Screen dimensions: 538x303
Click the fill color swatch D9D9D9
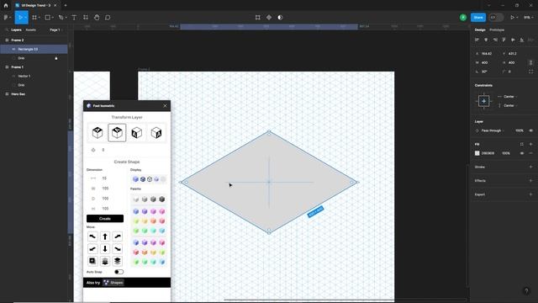coord(477,153)
